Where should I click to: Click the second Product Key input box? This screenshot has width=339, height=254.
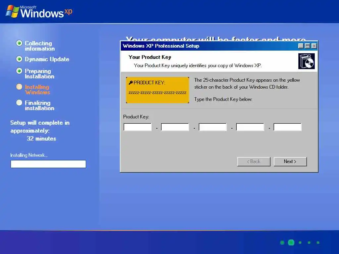[x=175, y=127]
